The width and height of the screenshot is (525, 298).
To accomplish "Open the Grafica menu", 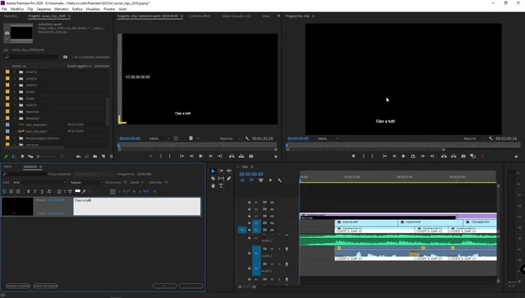I will [x=77, y=9].
